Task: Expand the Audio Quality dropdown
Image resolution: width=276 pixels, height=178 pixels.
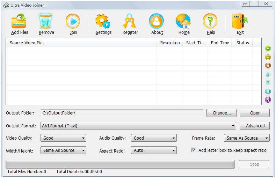Action: (x=154, y=138)
